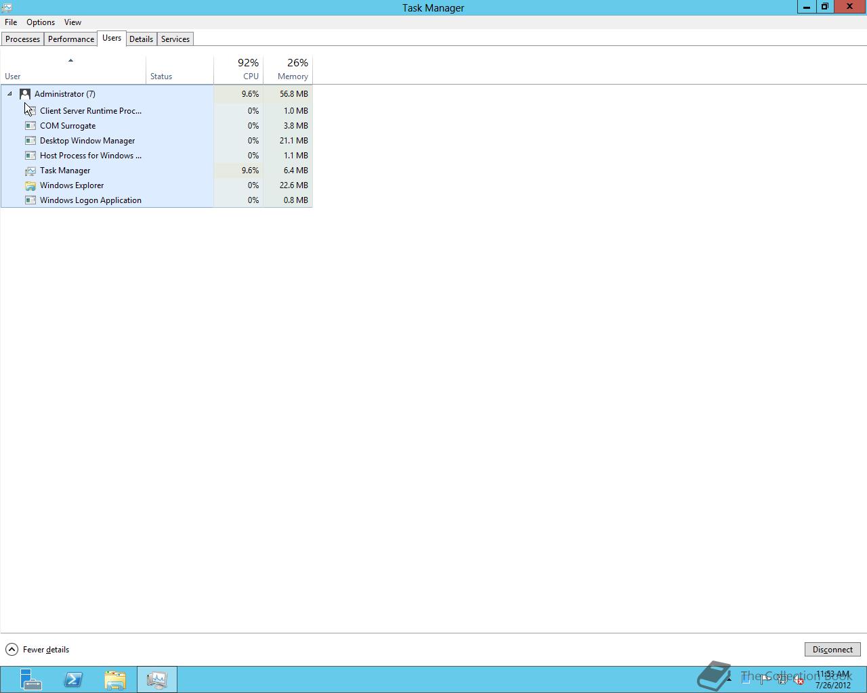This screenshot has width=867, height=693.
Task: Click the Task Manager process row icon
Action: coord(30,171)
